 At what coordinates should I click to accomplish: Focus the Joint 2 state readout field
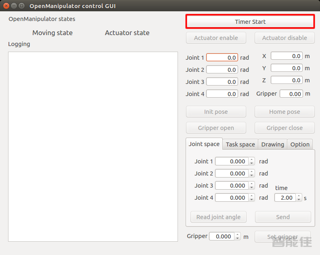(x=222, y=70)
